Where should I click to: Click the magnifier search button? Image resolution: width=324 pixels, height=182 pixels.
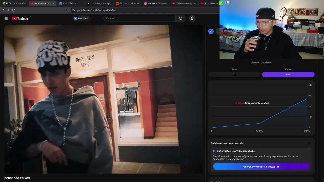(181, 18)
